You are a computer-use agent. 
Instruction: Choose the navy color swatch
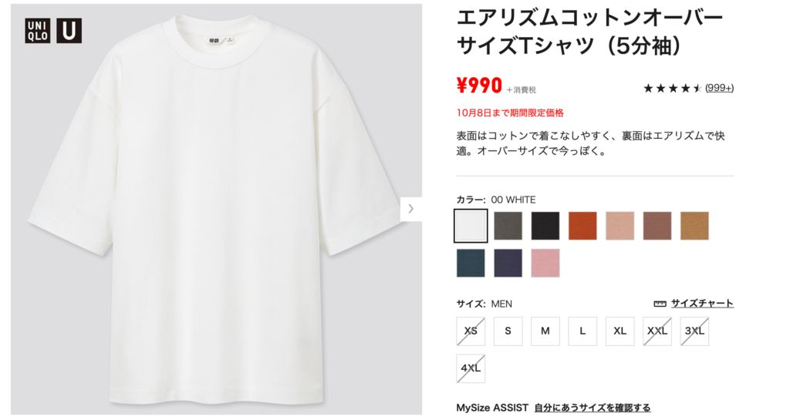pos(508,263)
